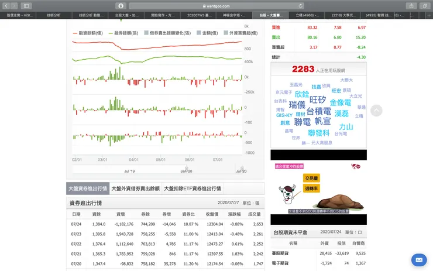Click 欣銓 in the word cloud
This screenshot has height=271, width=433.
tap(302, 94)
